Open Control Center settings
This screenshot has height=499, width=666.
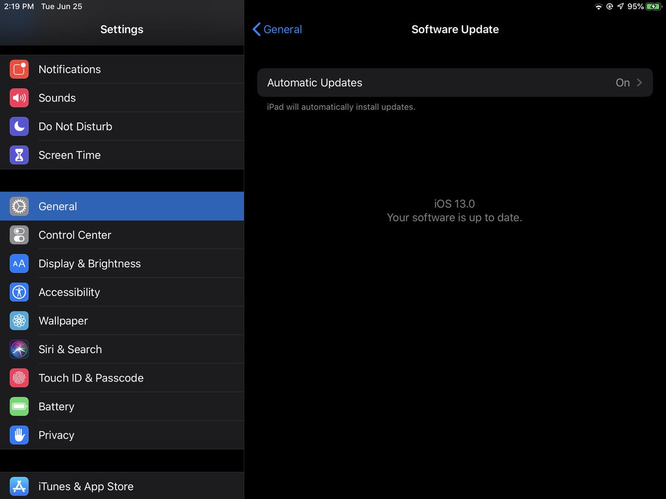[122, 235]
